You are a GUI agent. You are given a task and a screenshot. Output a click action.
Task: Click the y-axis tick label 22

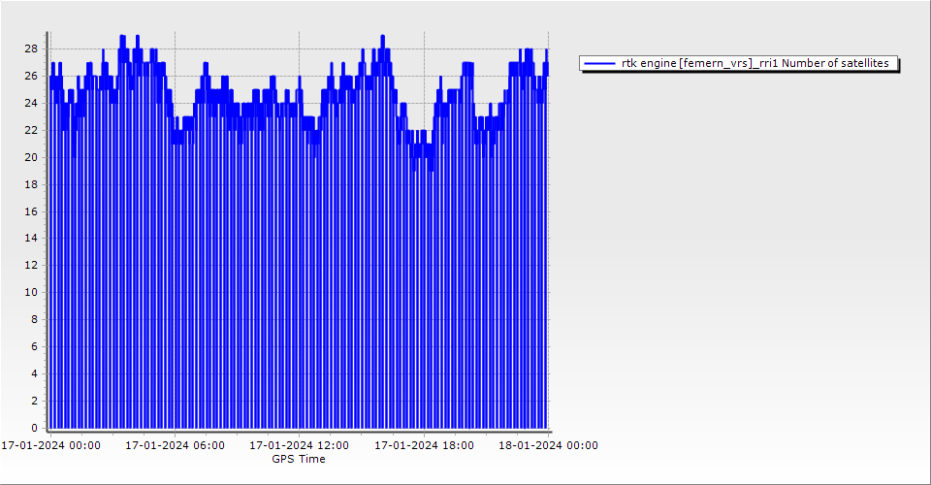31,130
